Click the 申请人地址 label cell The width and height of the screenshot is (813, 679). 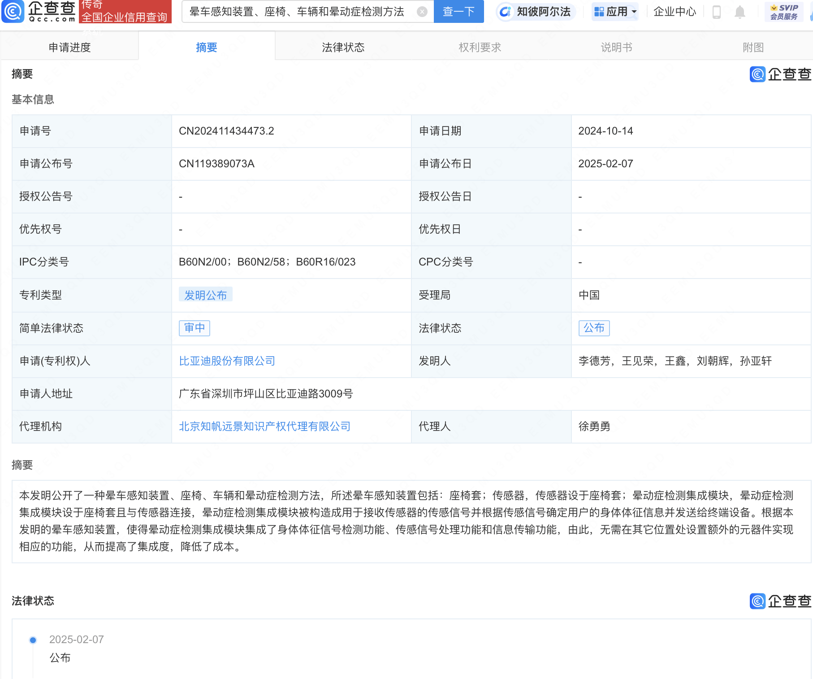(91, 394)
